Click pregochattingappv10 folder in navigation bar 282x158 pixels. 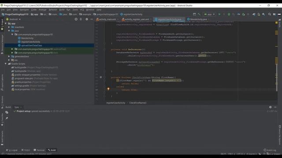(106, 14)
